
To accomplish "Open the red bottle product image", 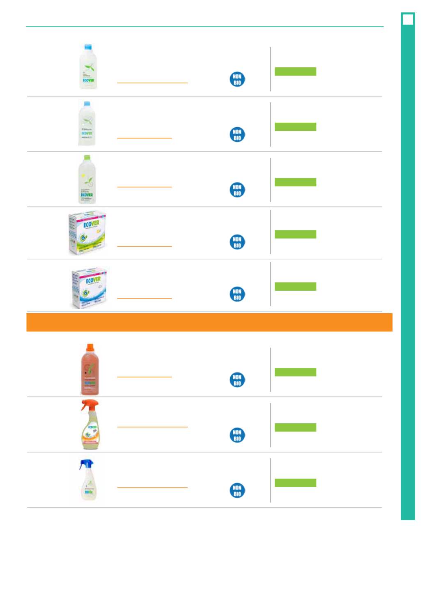I will (x=90, y=369).
